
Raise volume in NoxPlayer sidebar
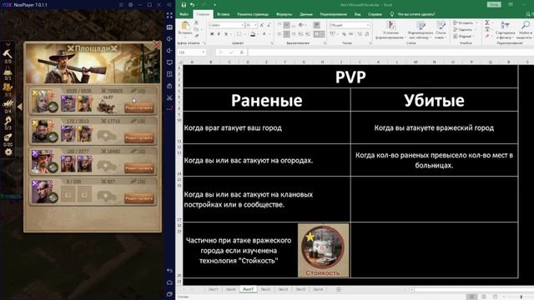[169, 39]
